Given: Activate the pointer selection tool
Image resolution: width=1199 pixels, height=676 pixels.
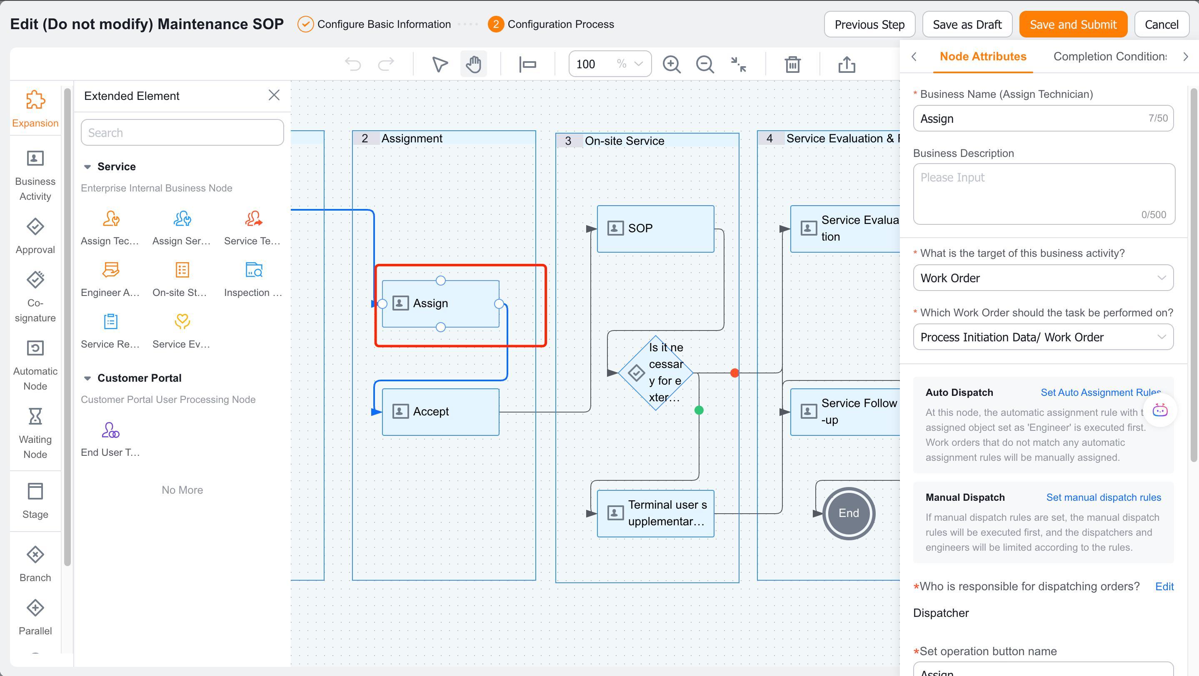Looking at the screenshot, I should [440, 64].
